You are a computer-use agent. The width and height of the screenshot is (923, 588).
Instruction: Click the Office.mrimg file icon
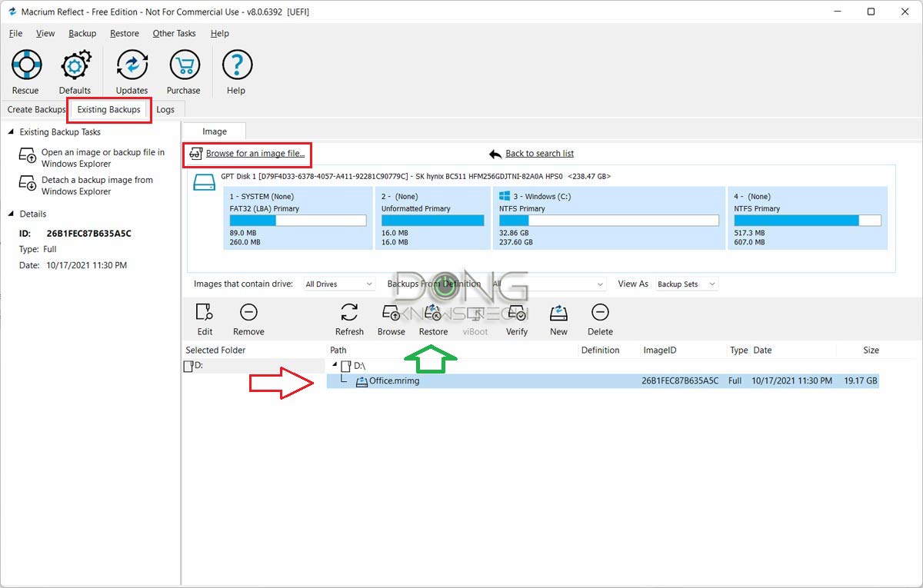tap(362, 381)
